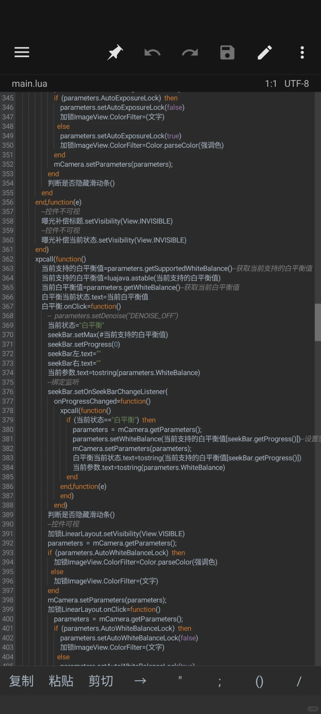Click 判断是否隐藏滑动条() on line 354

pyautogui.click(x=81, y=183)
